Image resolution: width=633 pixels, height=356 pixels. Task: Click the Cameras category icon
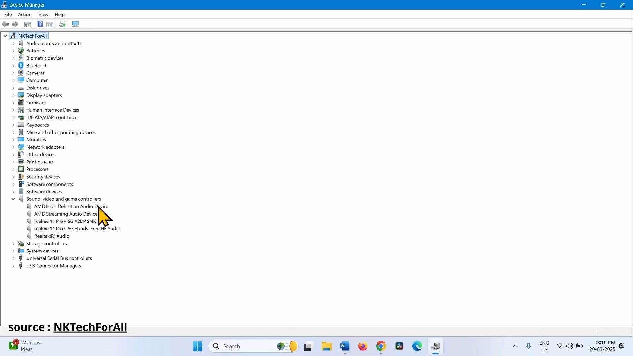pyautogui.click(x=21, y=73)
